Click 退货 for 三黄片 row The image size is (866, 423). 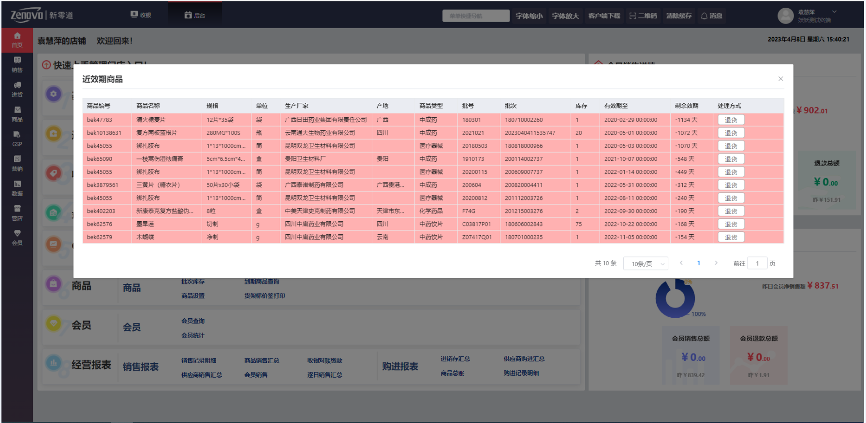tap(731, 185)
